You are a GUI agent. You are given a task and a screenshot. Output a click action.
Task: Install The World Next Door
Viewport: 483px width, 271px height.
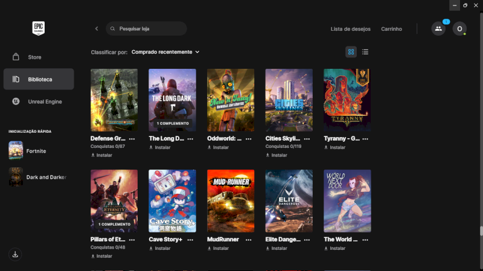point(334,249)
